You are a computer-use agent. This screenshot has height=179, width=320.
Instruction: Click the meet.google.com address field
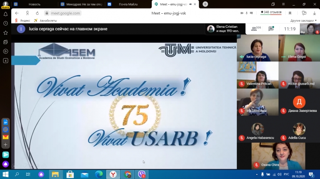click(65, 13)
